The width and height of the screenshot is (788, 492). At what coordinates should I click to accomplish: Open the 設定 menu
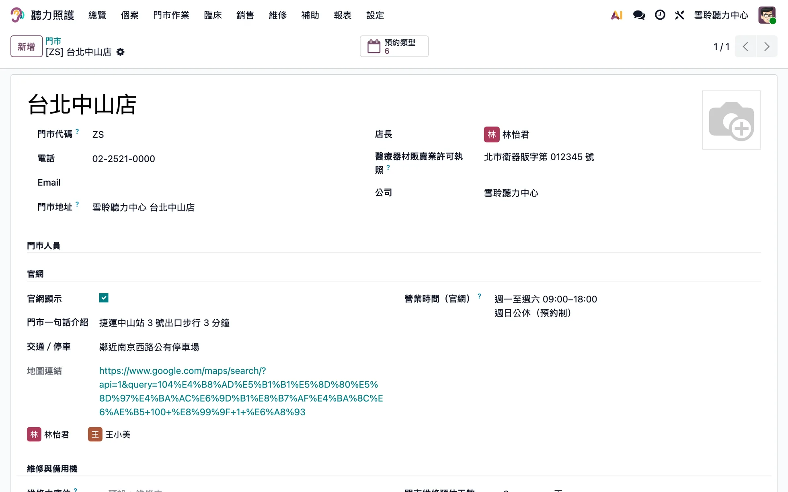[375, 15]
